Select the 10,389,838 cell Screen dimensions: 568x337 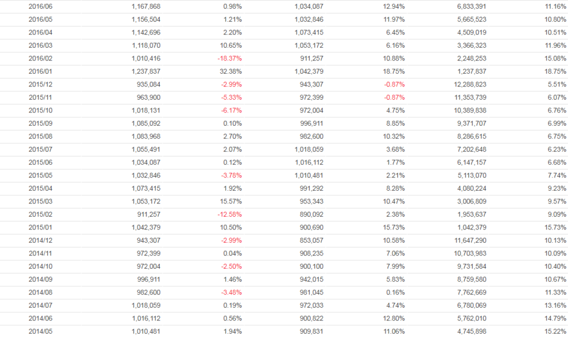(x=471, y=110)
